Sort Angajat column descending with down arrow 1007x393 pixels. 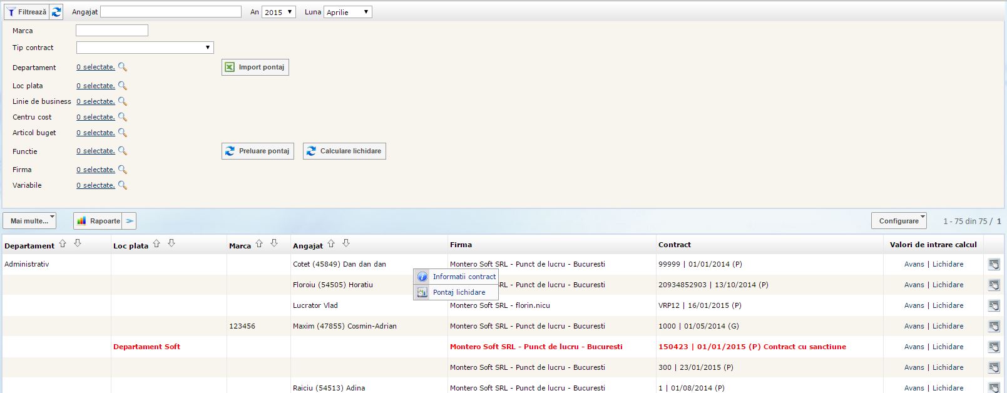346,244
